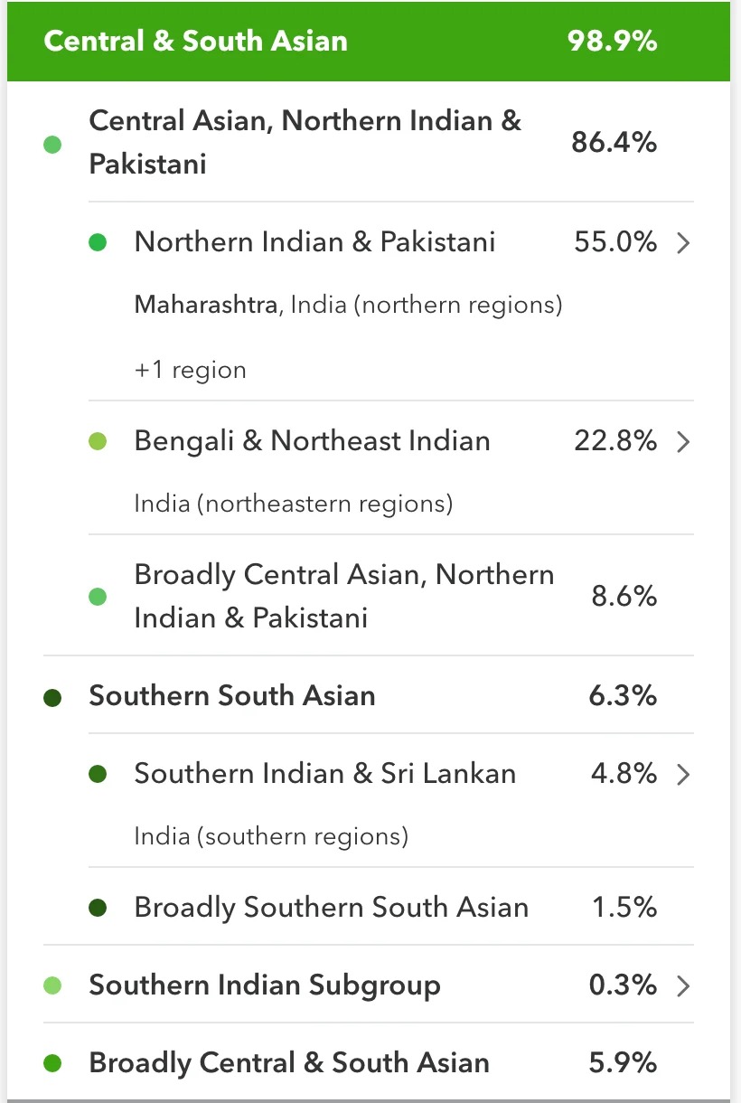
Task: Click the 98.9% total percentage
Action: [612, 42]
